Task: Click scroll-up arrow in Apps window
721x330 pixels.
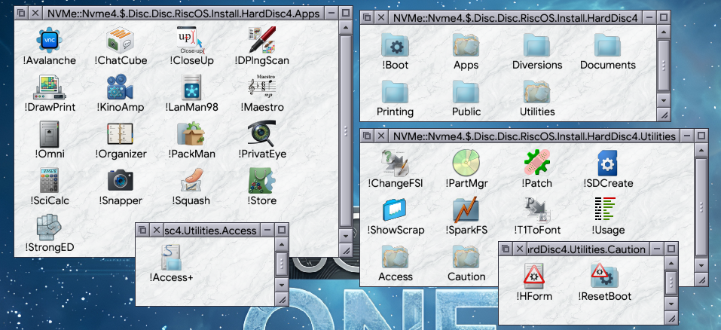Action: pyautogui.click(x=346, y=28)
